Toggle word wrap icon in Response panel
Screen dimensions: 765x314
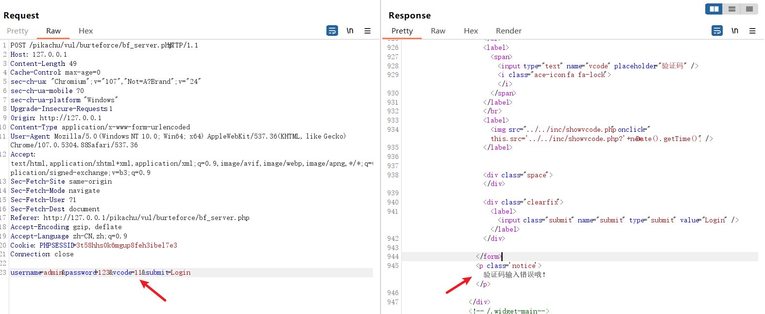pos(717,31)
